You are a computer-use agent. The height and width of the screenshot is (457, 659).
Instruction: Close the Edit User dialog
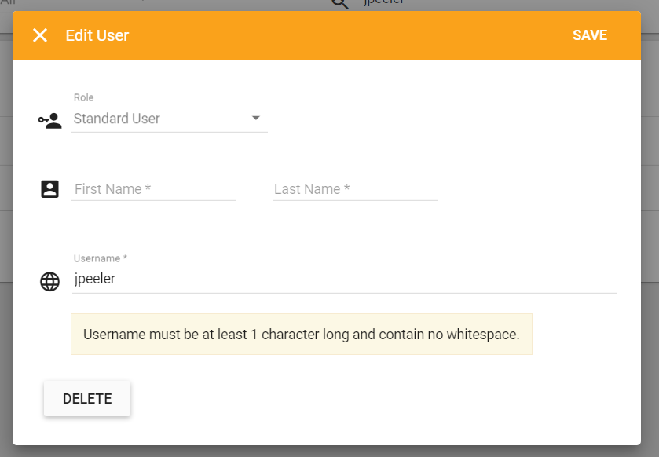point(40,35)
